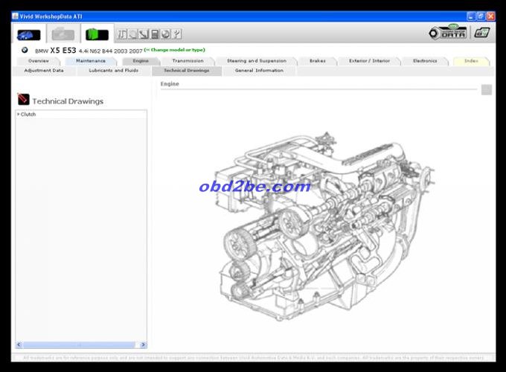Click the Engine section heading text

(x=170, y=84)
